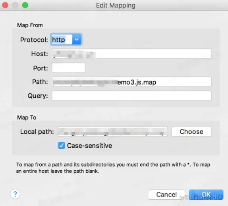The image size is (228, 206).
Task: Focus the Host input field
Action: click(131, 54)
